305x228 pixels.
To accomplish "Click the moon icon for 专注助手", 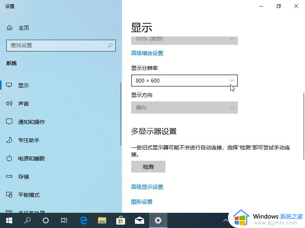I will (x=9, y=140).
